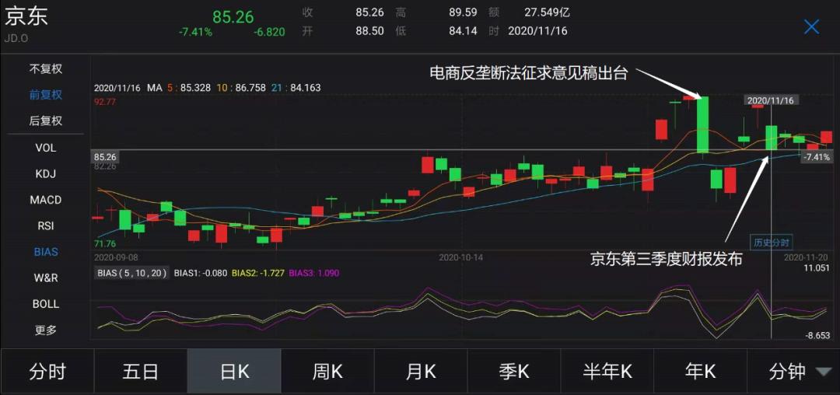Switch to 周K tab
The height and width of the screenshot is (395, 840).
point(327,372)
